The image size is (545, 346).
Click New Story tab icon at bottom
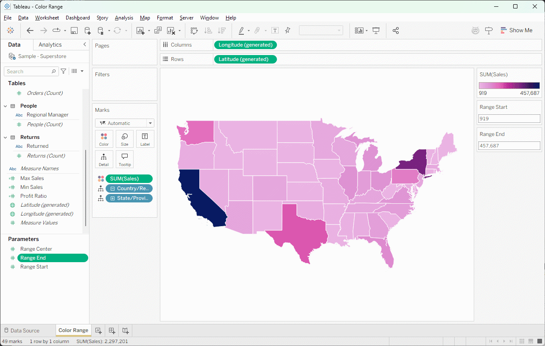click(126, 330)
